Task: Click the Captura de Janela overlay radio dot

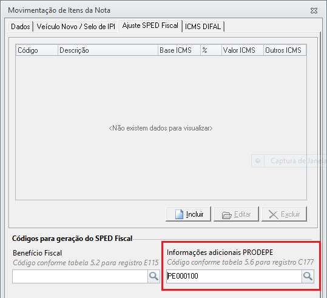Action: pyautogui.click(x=258, y=161)
